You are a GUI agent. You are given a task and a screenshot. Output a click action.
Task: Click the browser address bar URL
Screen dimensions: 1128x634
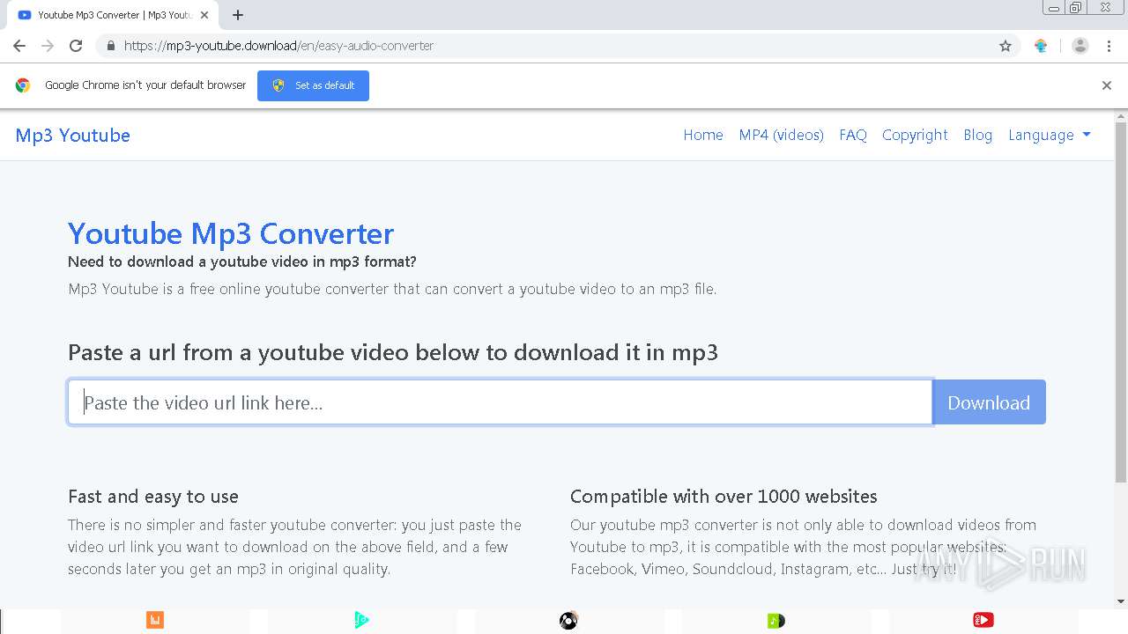click(278, 46)
